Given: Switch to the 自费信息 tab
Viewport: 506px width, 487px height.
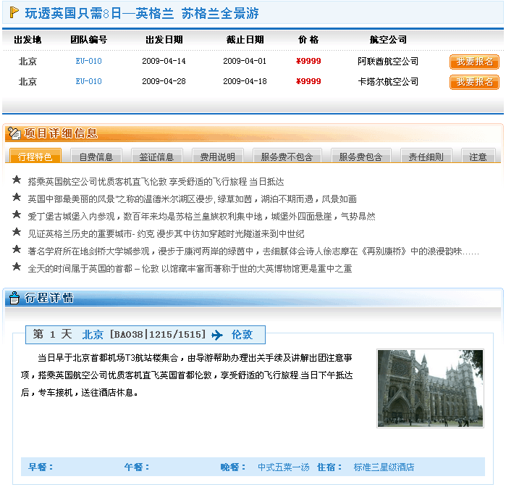Looking at the screenshot, I should (96, 156).
